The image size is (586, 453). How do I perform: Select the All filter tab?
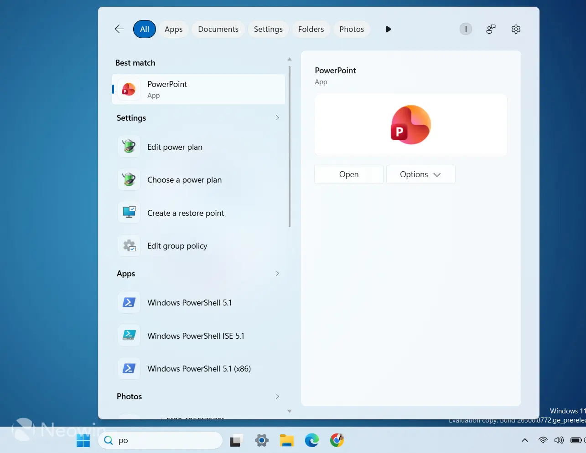[145, 29]
